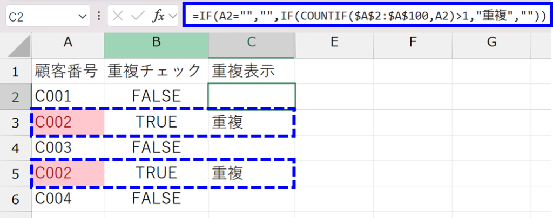The width and height of the screenshot is (553, 218).
Task: Select row 2 header
Action: point(16,97)
